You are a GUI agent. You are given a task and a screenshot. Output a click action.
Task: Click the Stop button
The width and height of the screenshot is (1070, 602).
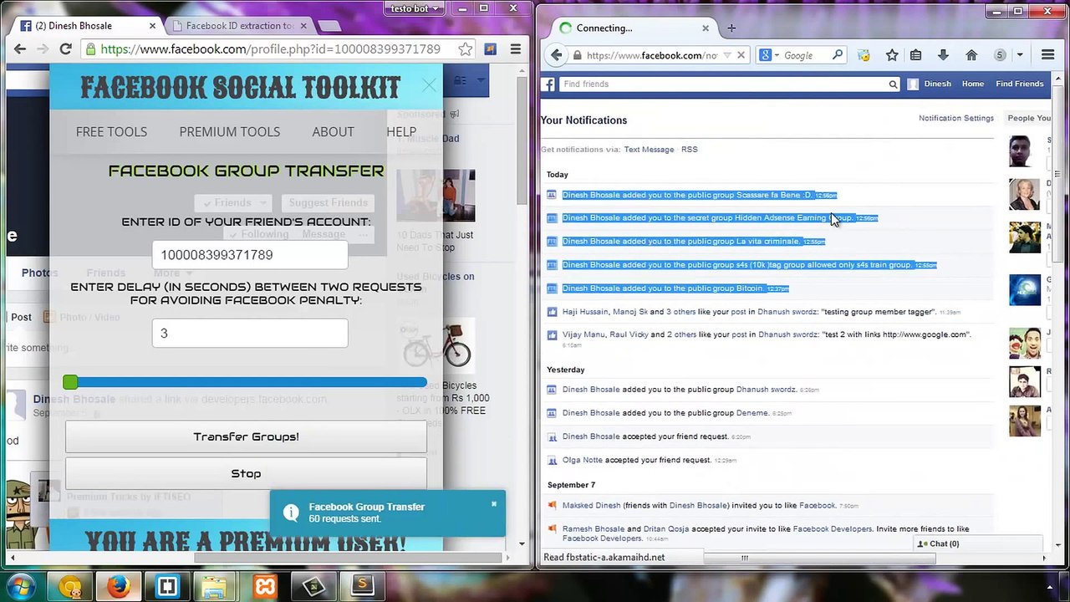click(246, 473)
